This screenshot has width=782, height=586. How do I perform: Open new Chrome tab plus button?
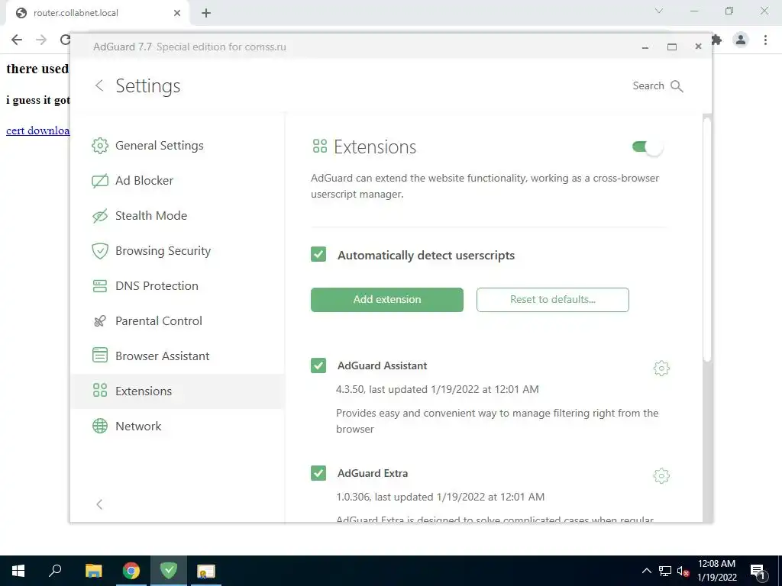(206, 13)
